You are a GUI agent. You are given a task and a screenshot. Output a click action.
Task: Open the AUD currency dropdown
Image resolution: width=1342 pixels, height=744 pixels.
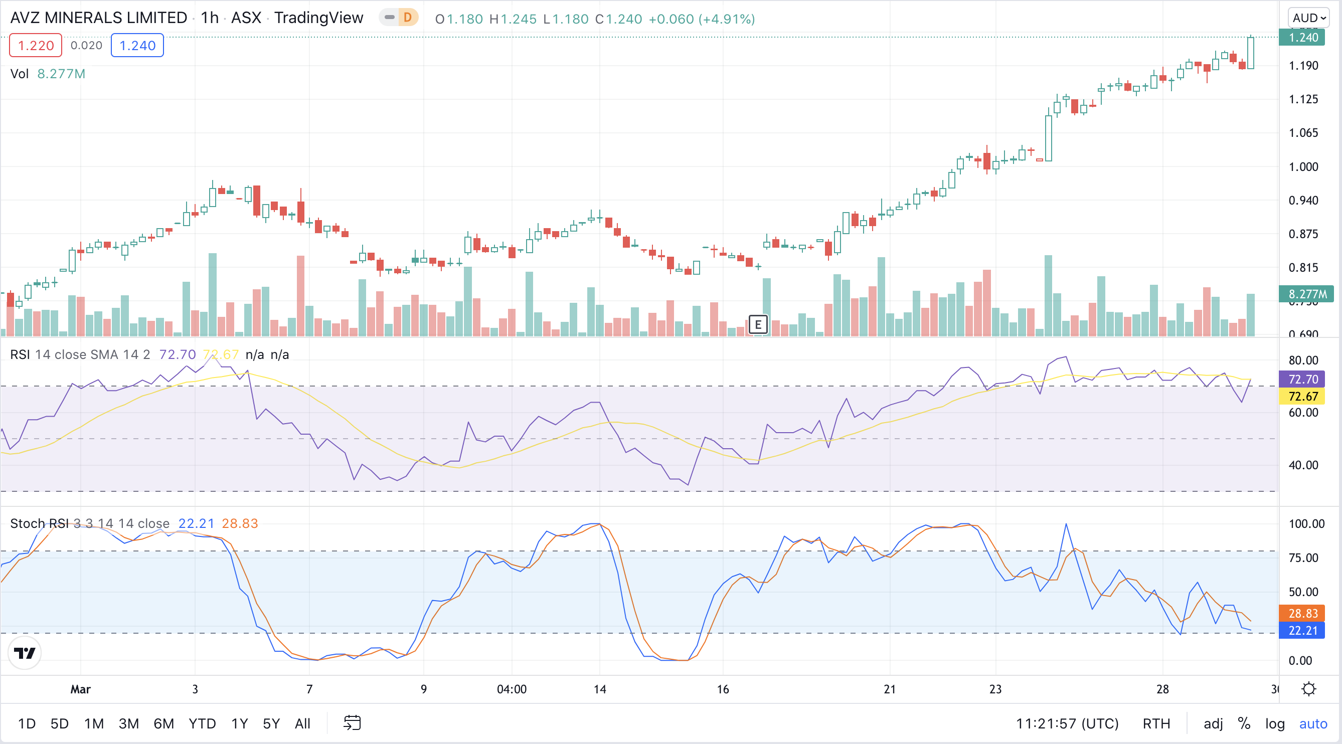coord(1309,18)
